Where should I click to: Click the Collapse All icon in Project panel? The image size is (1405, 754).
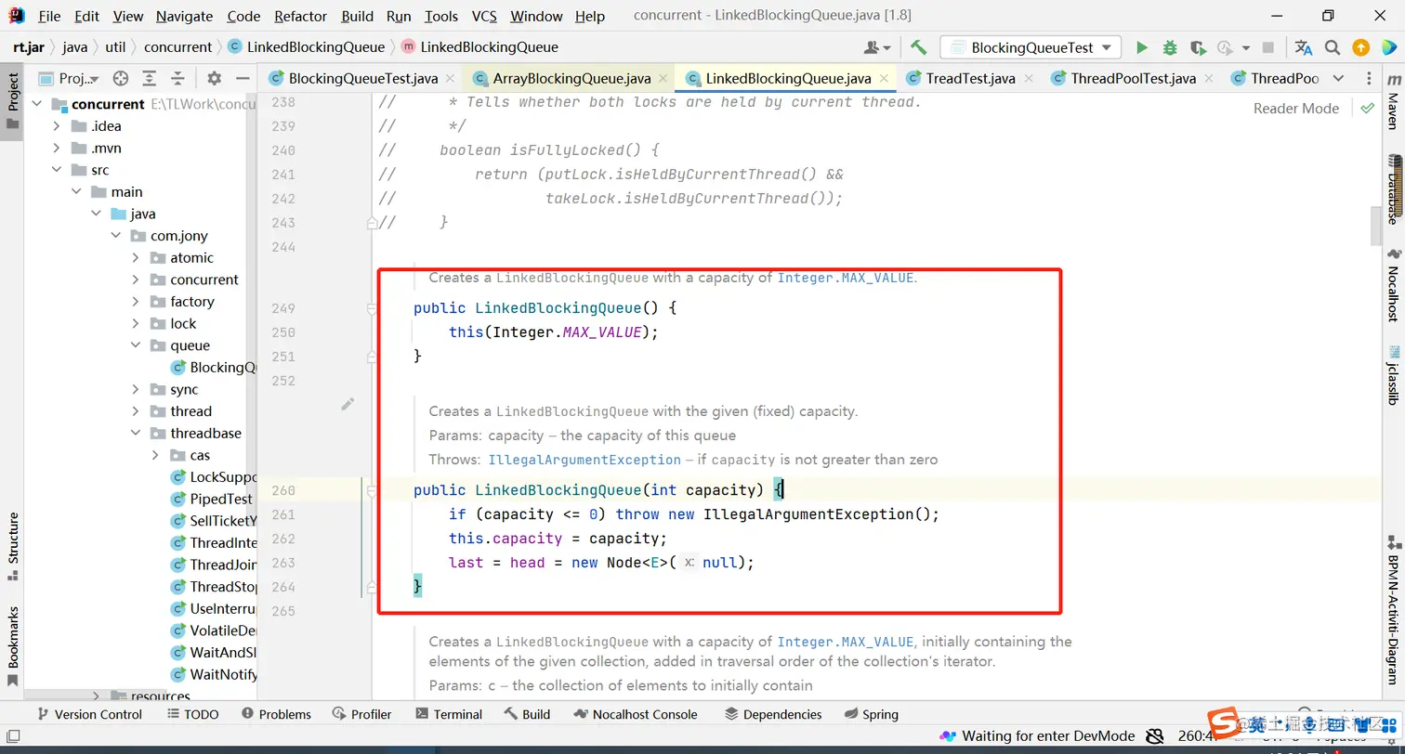click(x=177, y=78)
